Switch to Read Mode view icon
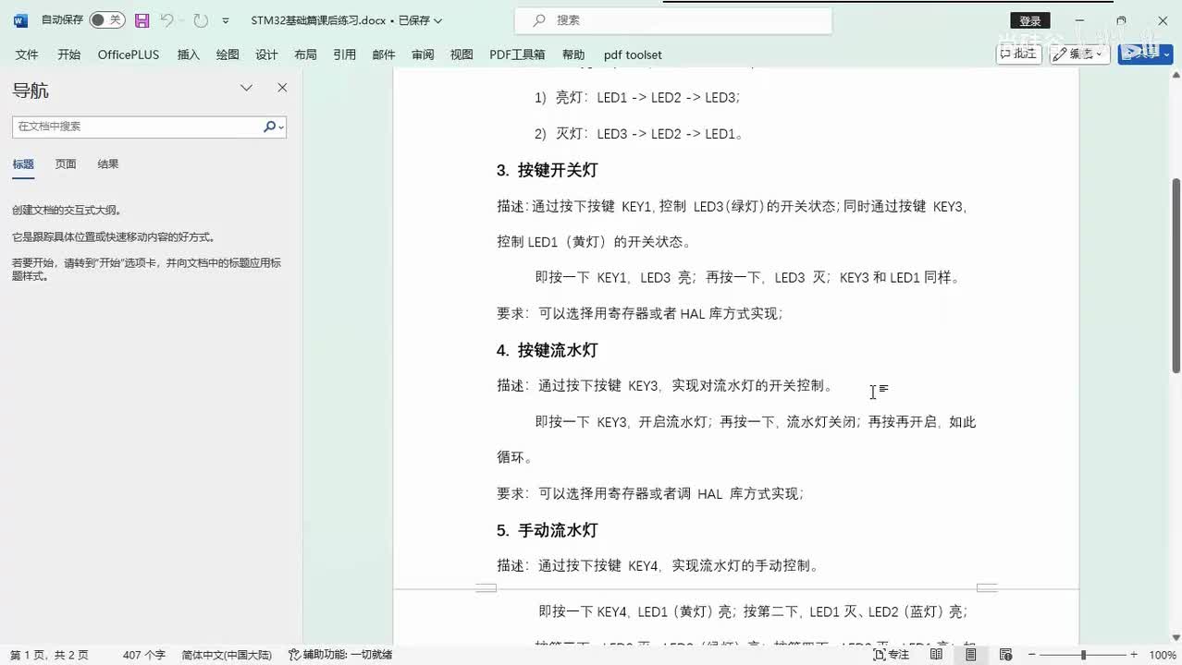This screenshot has height=665, width=1182. tap(936, 655)
